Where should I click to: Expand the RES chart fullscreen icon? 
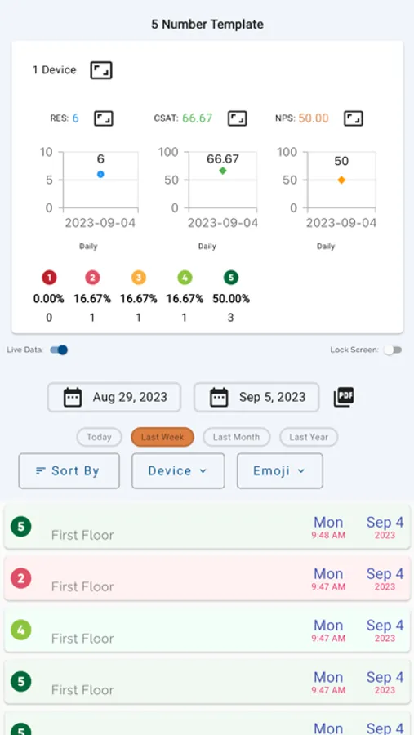point(104,118)
